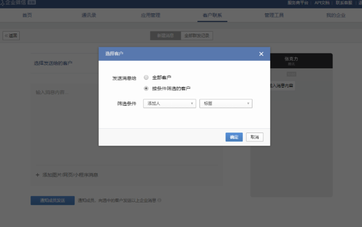This screenshot has height=227, width=362.
Task: Click the 返回 back button
Action: (11, 36)
